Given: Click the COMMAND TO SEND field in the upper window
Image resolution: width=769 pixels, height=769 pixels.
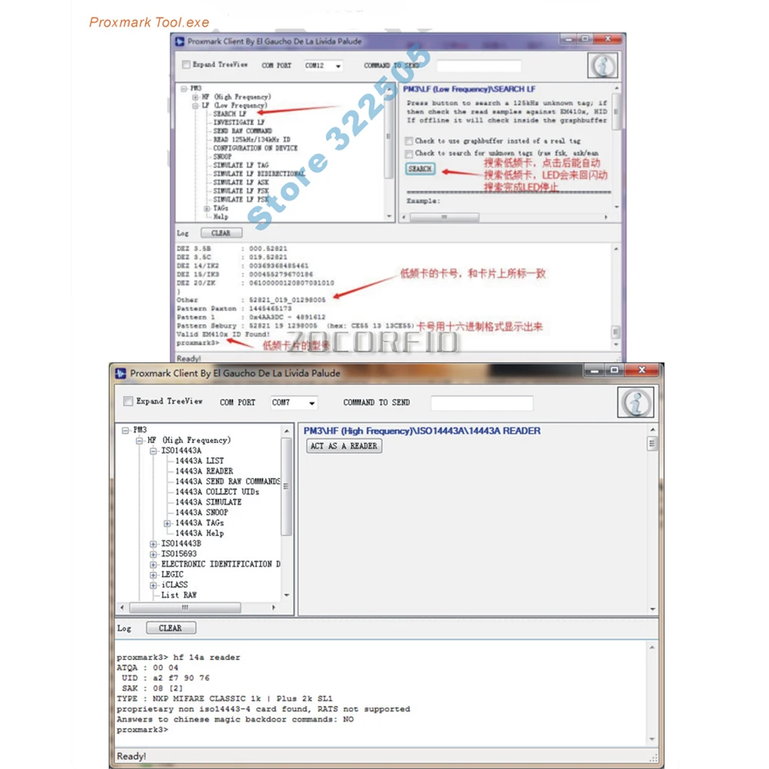Looking at the screenshot, I should (478, 65).
